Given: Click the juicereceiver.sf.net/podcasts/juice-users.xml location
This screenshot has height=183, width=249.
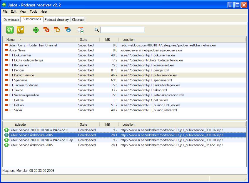Looking at the screenshot, I should click(151, 50).
